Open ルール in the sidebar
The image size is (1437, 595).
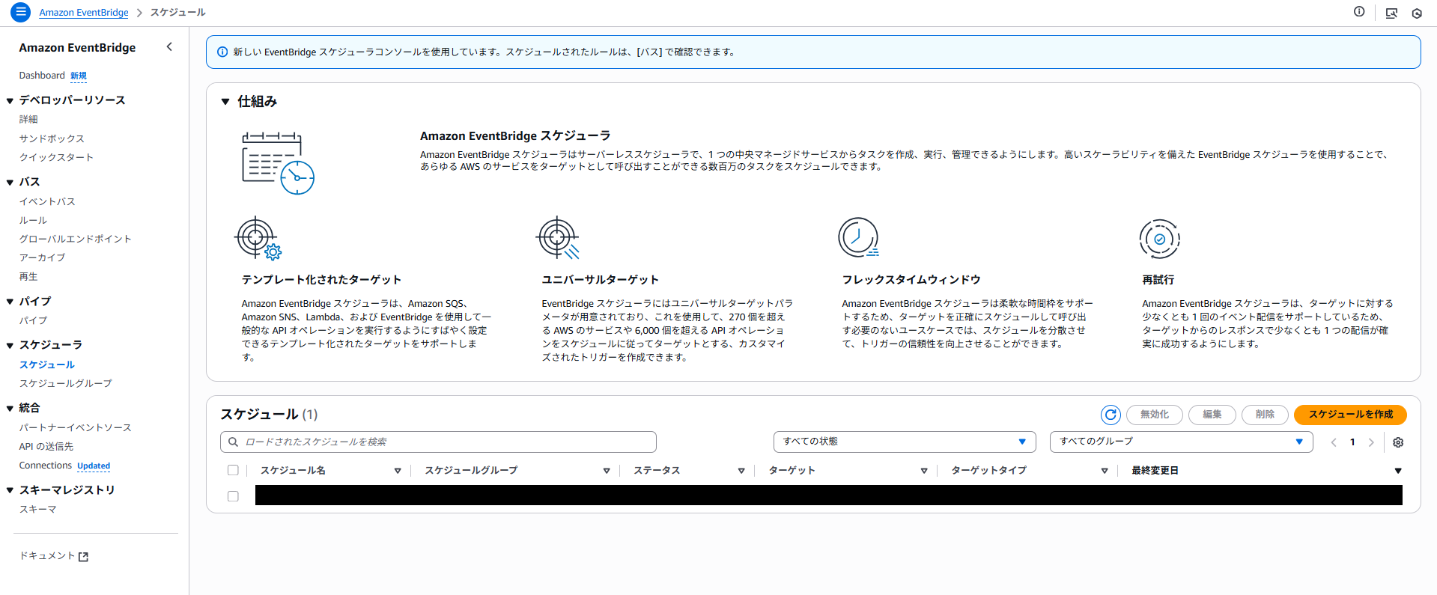pos(33,220)
